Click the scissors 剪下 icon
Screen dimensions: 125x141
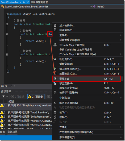55,113
